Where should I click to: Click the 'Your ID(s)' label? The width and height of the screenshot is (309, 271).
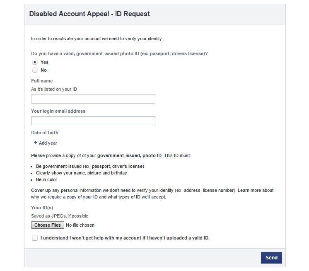(42, 208)
